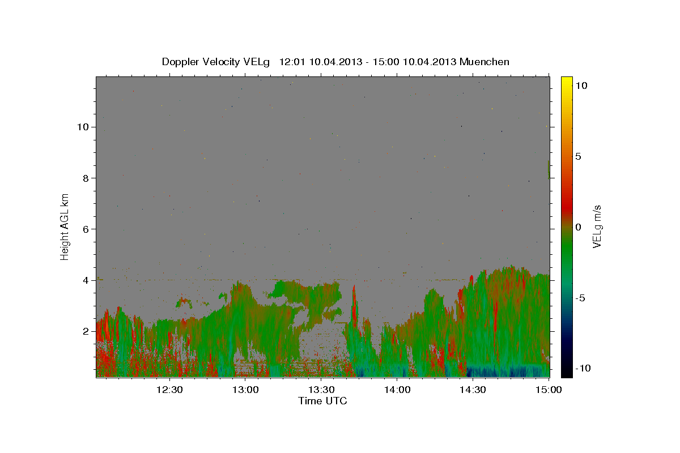Click the 'VELg m/s' colorbar label

click(x=596, y=226)
